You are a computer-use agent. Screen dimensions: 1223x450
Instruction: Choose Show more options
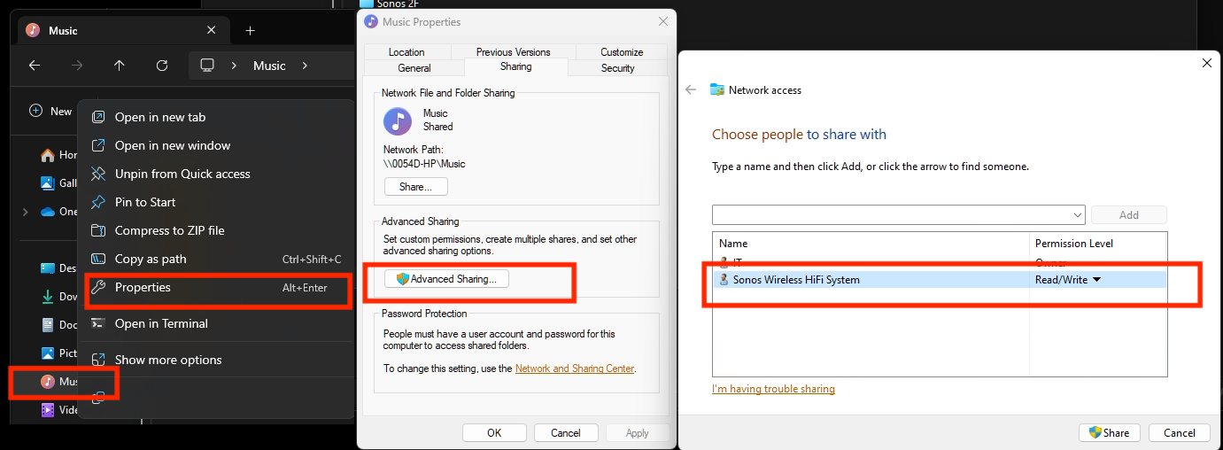pyautogui.click(x=216, y=360)
